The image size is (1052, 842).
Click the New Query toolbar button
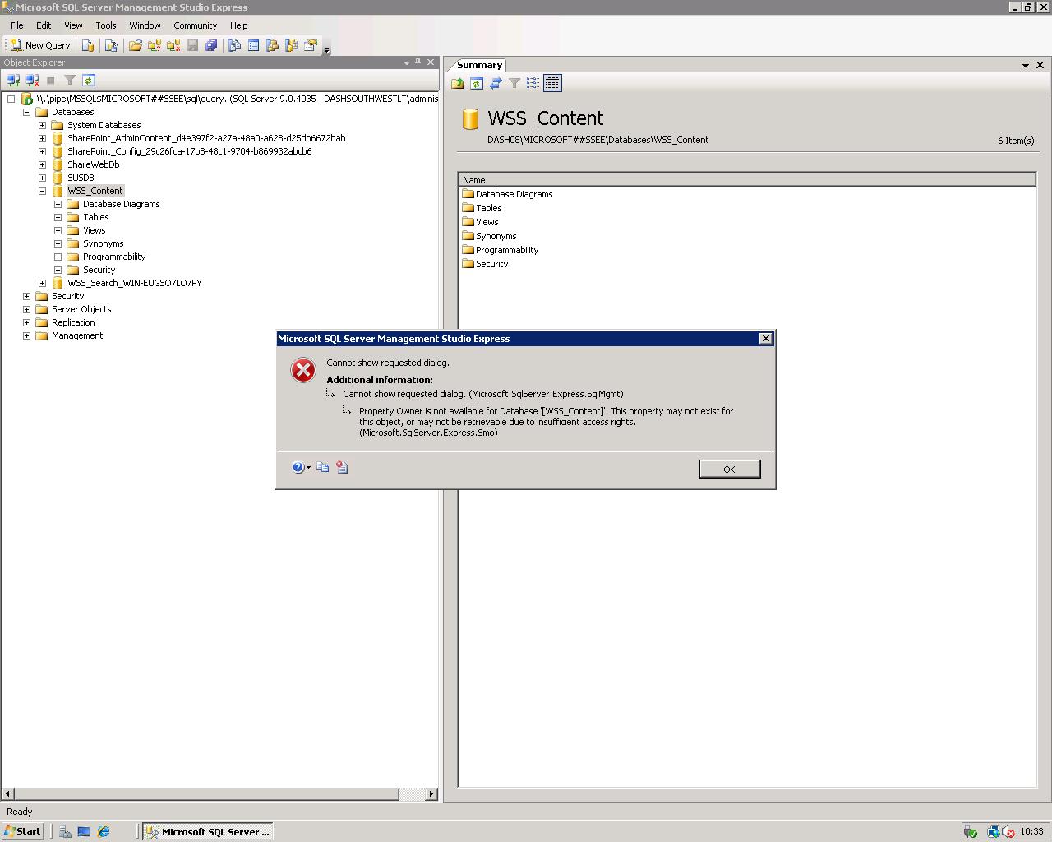[39, 45]
